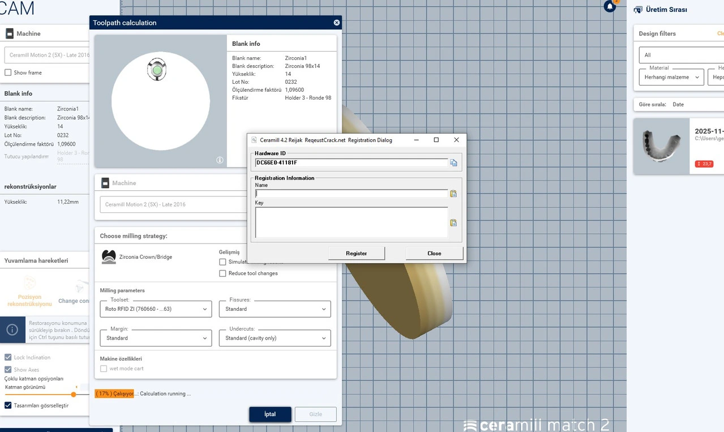The width and height of the screenshot is (724, 432).
Task: Select the restoration marker on the blank disc
Action: [157, 70]
